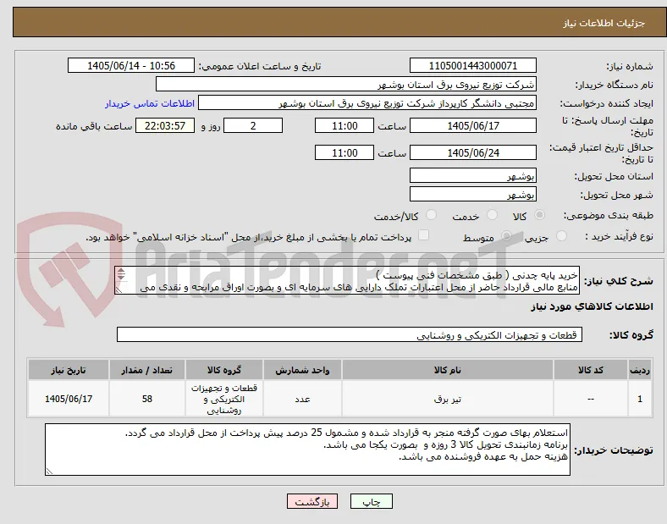Click the delivery province بوشهر field
The width and height of the screenshot is (667, 524).
click(x=472, y=176)
